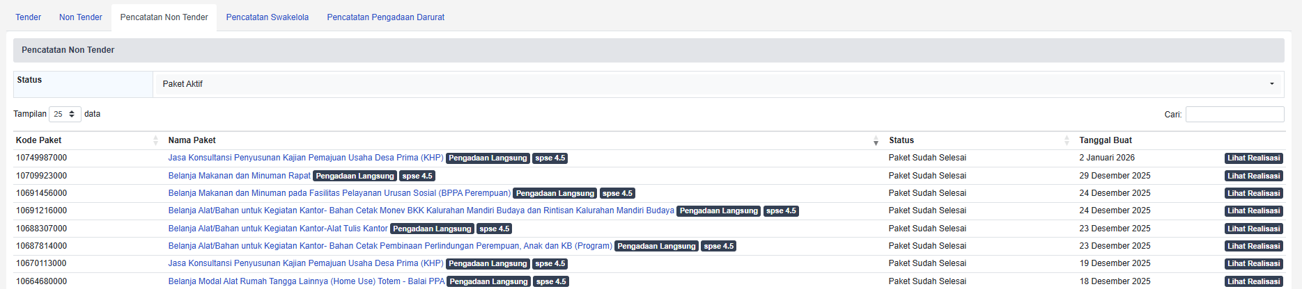Click Lihat Realisasi for package 10691216000
The image size is (1302, 289).
pos(1253,210)
